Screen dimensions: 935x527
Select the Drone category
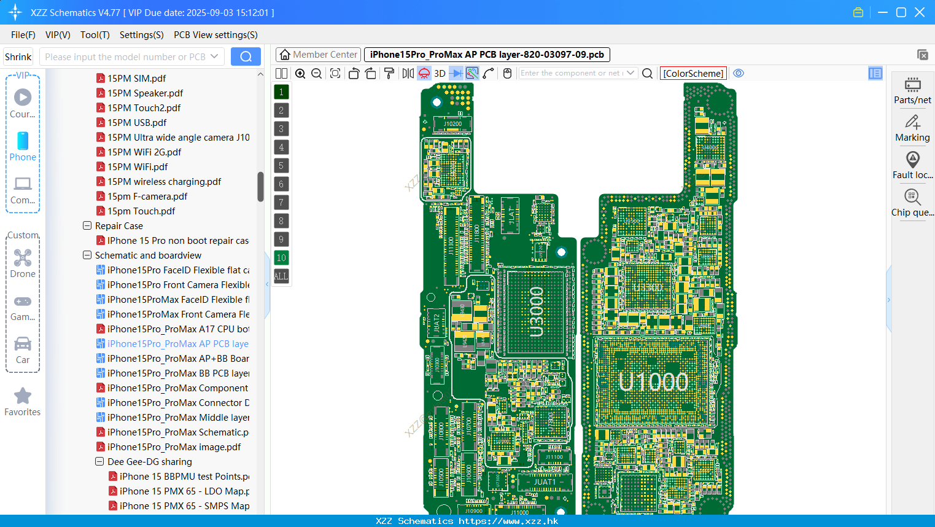pyautogui.click(x=23, y=263)
